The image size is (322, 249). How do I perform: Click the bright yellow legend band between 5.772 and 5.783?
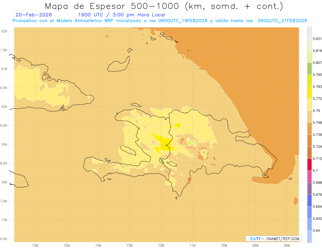coord(309,92)
